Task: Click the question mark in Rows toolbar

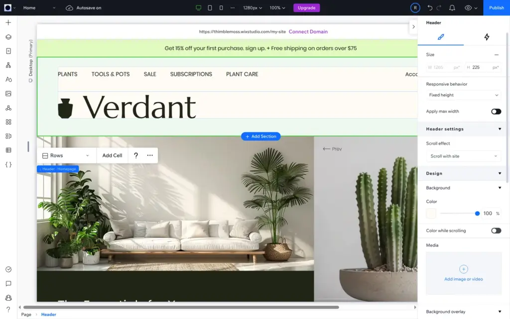Action: pyautogui.click(x=136, y=156)
